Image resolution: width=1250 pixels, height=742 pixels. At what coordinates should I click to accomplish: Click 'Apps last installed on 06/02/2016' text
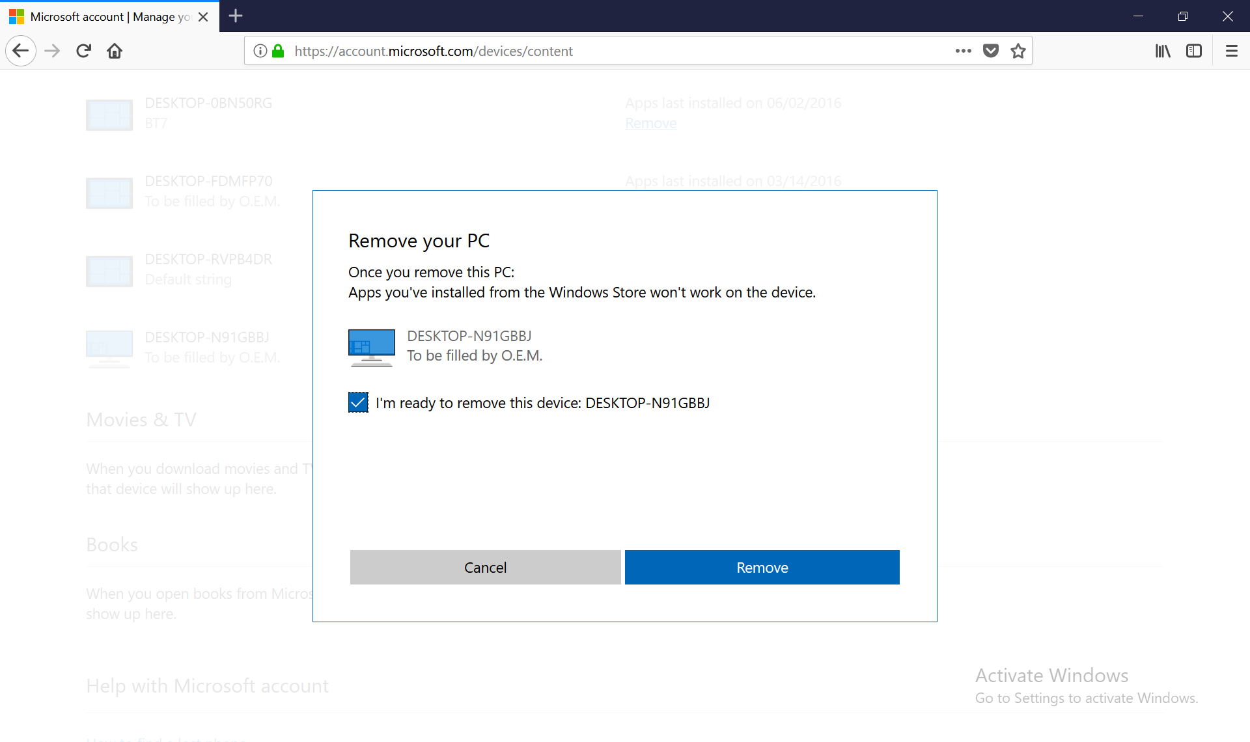(x=733, y=103)
